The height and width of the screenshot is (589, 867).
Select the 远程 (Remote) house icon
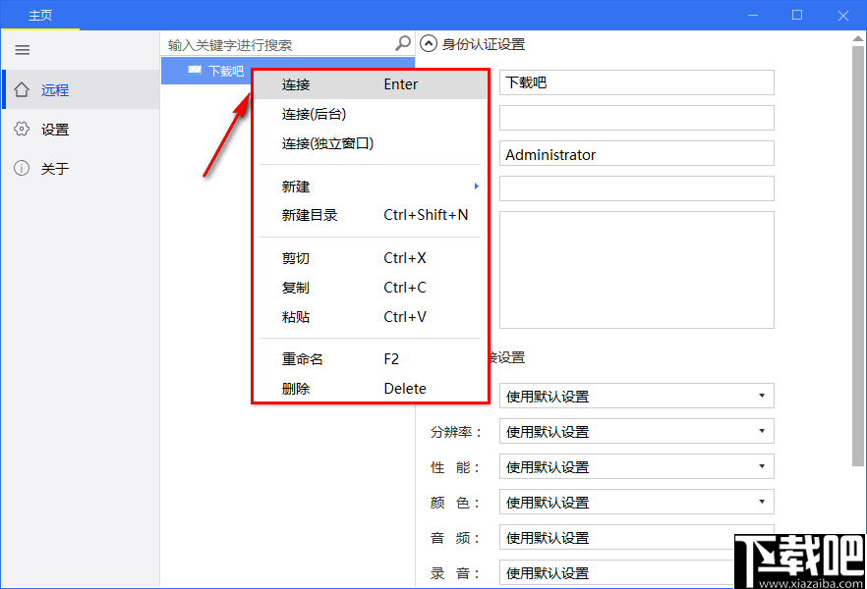pyautogui.click(x=22, y=89)
